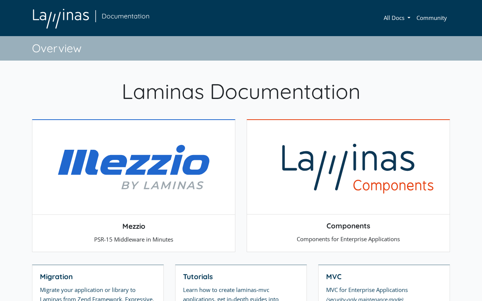Click 'PSR-15 Middleware in Minutes' text
The image size is (482, 301).
tap(134, 239)
